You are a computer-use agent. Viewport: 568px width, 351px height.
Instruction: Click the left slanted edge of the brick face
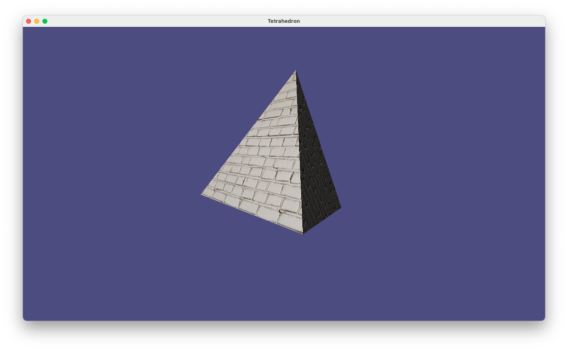pyautogui.click(x=248, y=133)
